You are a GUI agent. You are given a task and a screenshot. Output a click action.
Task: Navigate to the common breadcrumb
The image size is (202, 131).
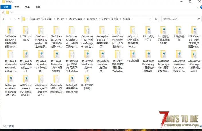[x=92, y=19]
